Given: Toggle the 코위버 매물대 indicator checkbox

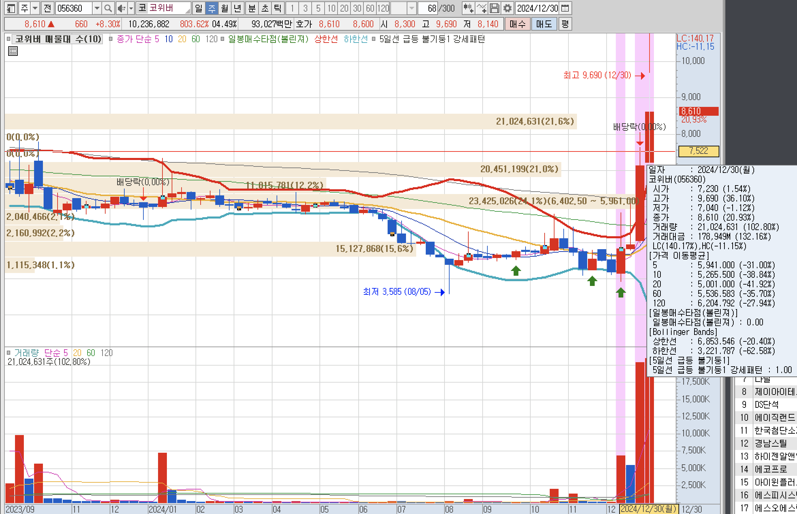Looking at the screenshot, I should [x=9, y=39].
